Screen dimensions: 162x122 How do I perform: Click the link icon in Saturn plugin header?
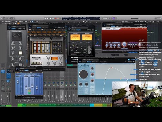tap(145, 26)
